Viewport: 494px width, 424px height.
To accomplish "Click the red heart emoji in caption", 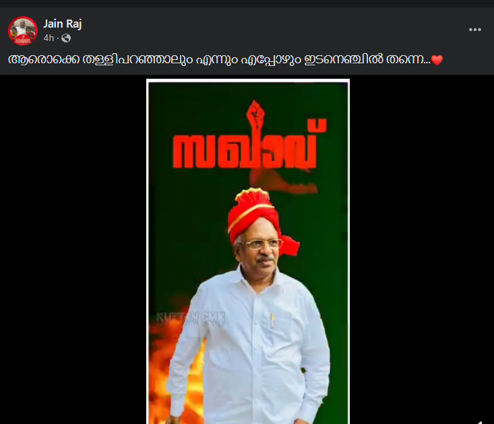I will pos(437,60).
